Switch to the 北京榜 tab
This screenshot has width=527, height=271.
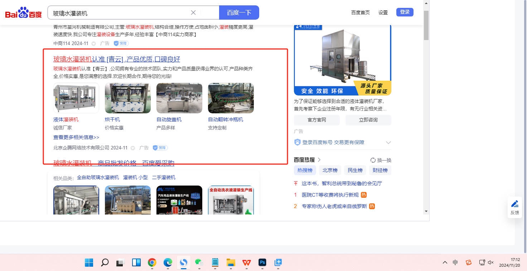tap(330, 170)
